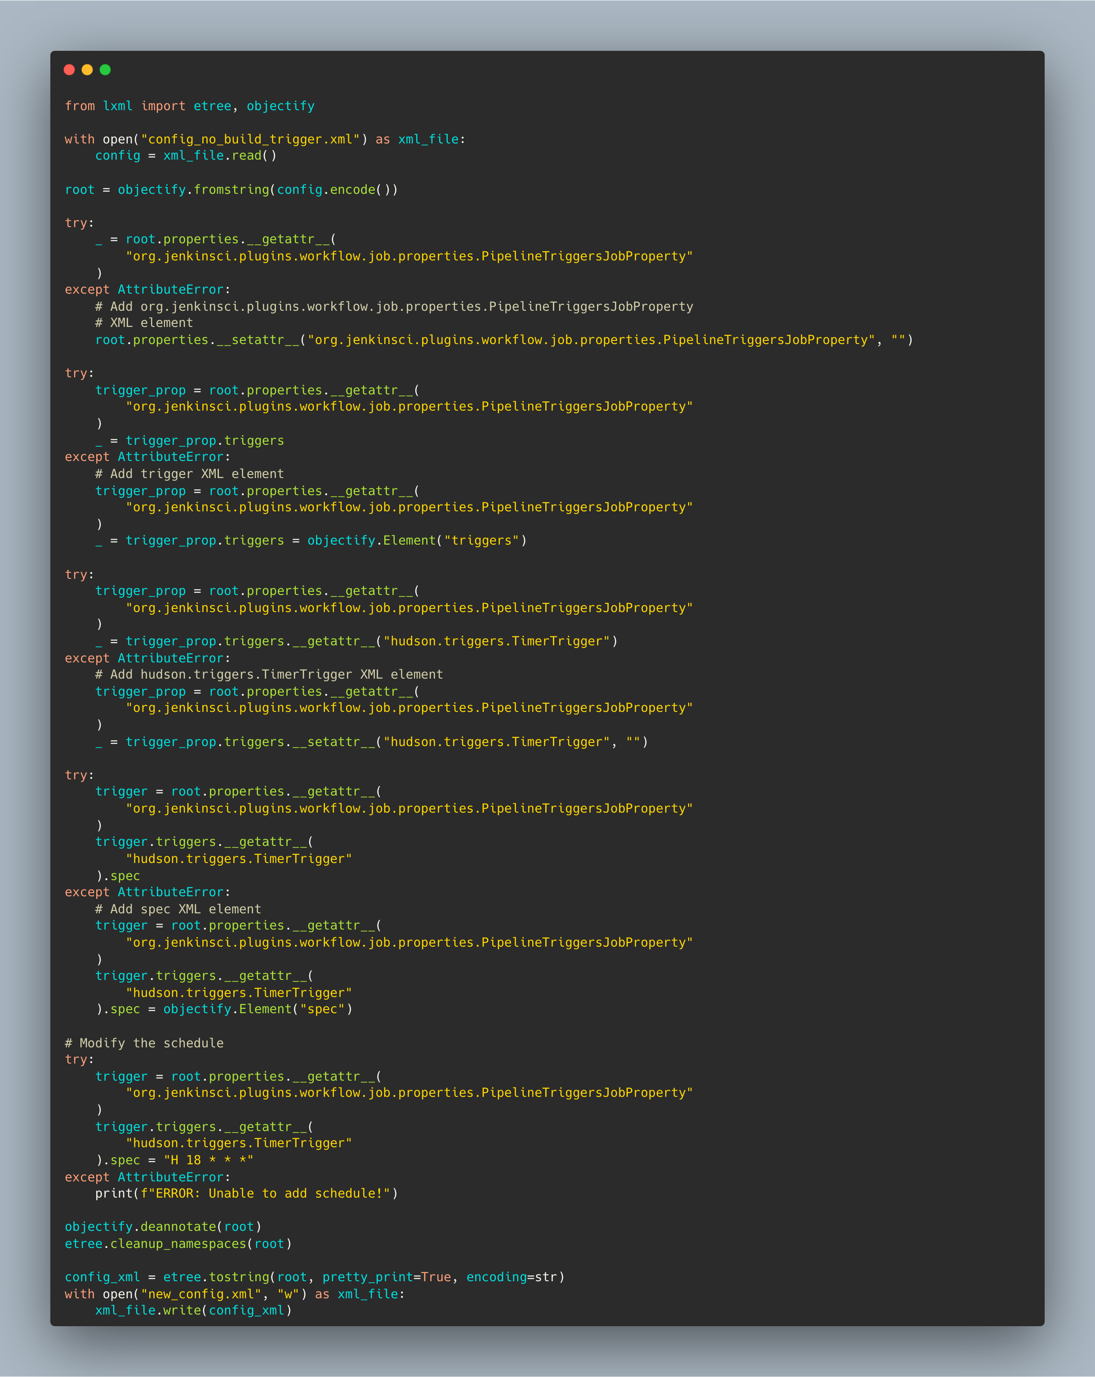The height and width of the screenshot is (1377, 1095).
Task: Click the "H 18 * * *" schedule string
Action: (208, 1160)
